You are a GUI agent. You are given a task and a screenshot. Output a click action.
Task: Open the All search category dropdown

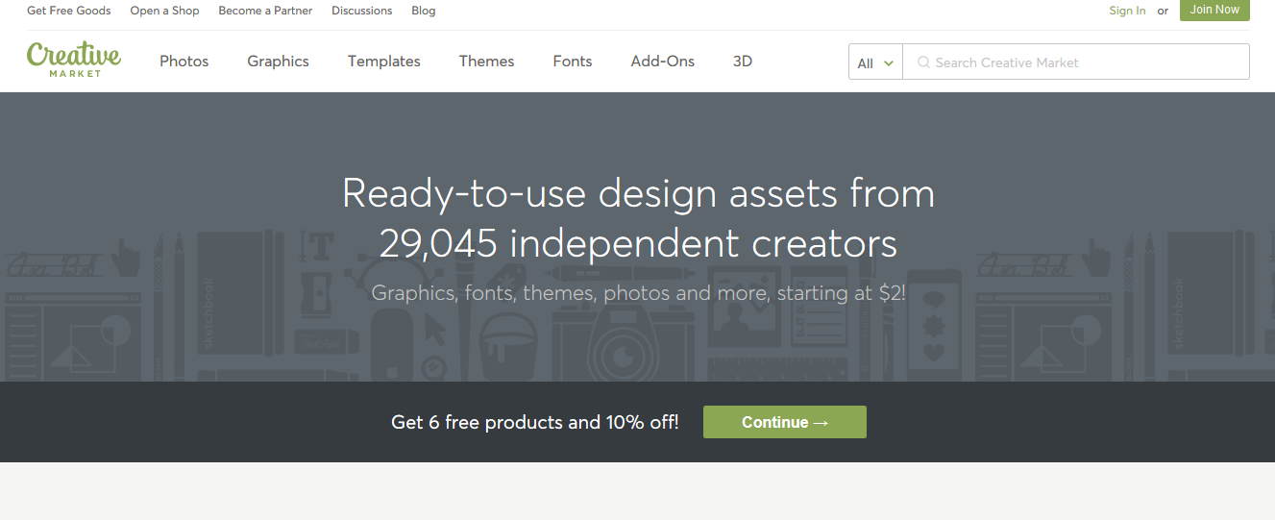(x=875, y=62)
